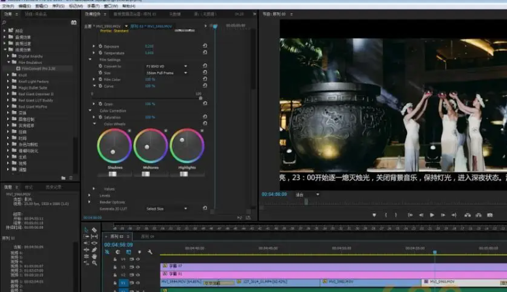Reset the Exposure parameter
This screenshot has height=292, width=507.
(x=205, y=46)
